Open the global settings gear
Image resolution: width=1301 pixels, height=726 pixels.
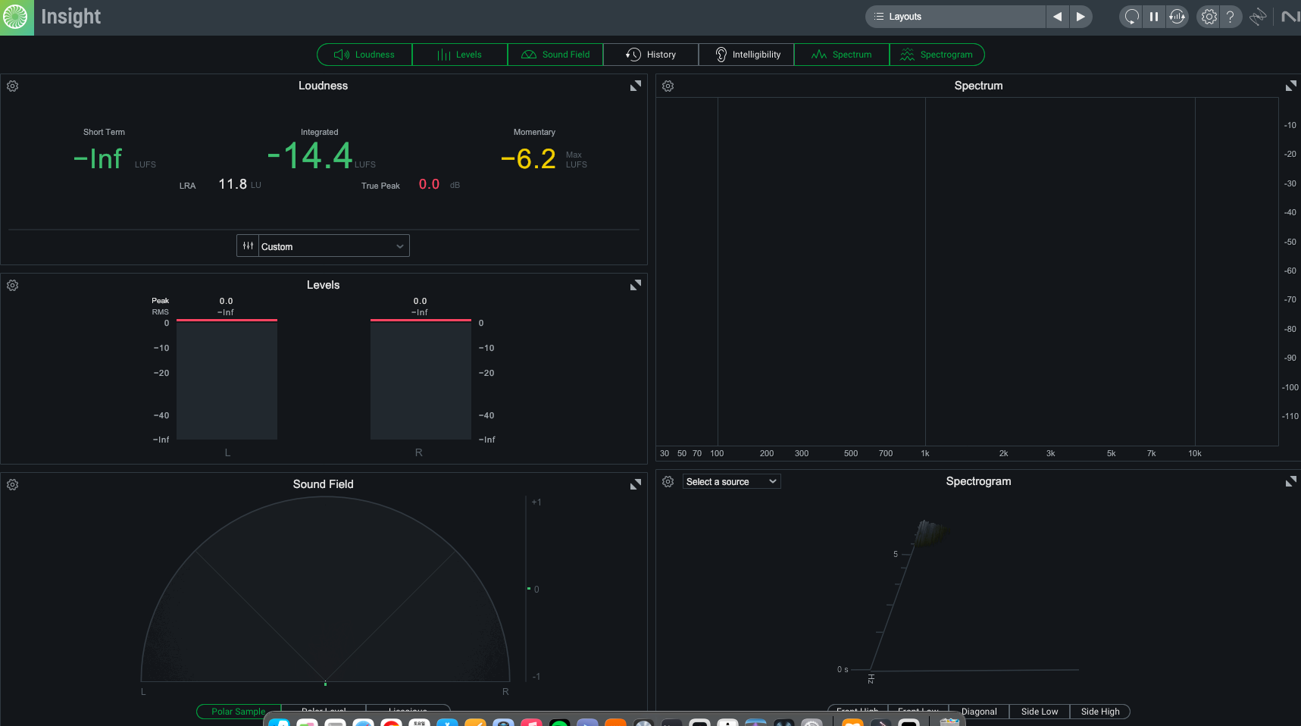point(1209,17)
